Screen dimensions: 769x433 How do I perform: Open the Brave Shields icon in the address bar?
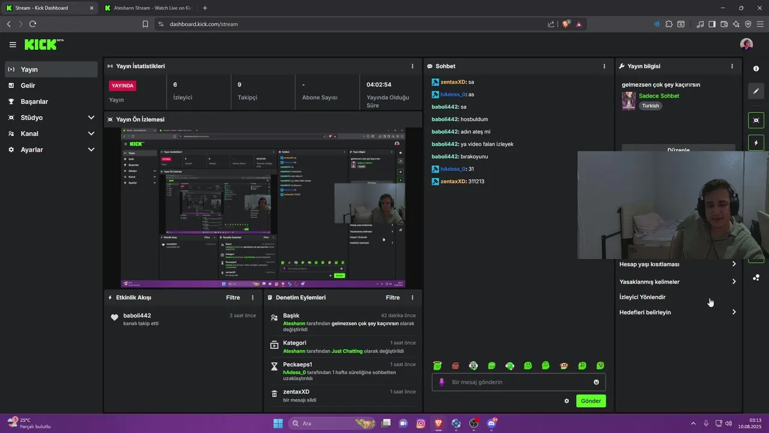(565, 24)
